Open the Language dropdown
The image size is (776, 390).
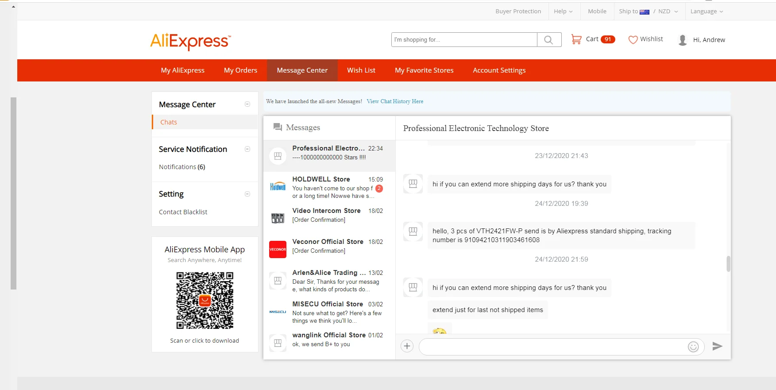pyautogui.click(x=707, y=12)
